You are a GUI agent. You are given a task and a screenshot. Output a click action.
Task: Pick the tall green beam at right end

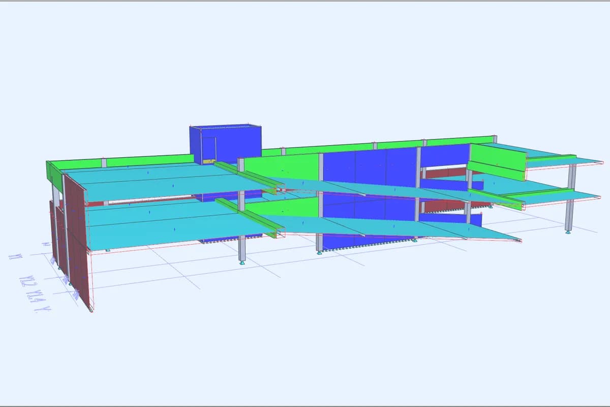(497, 161)
